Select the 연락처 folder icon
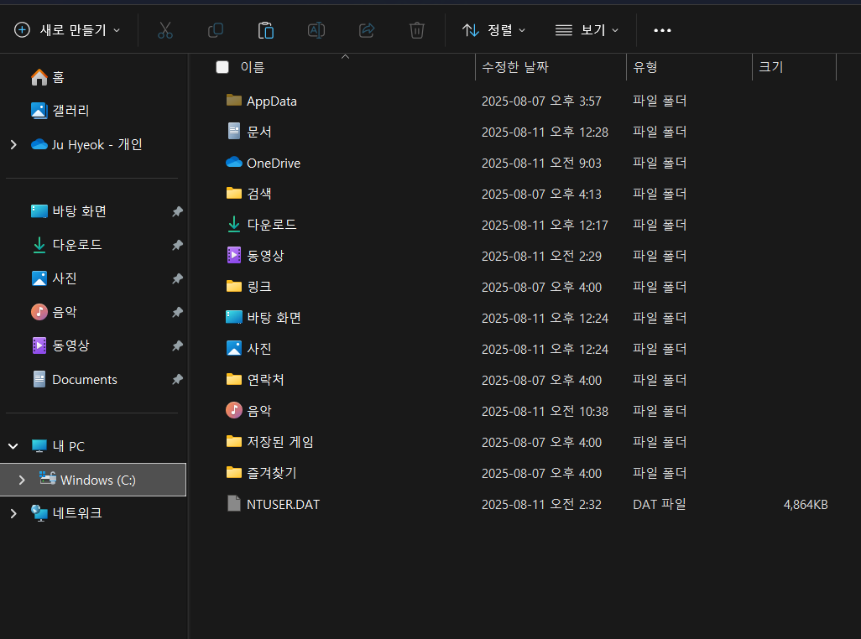Screen dimensions: 861x639 point(234,379)
